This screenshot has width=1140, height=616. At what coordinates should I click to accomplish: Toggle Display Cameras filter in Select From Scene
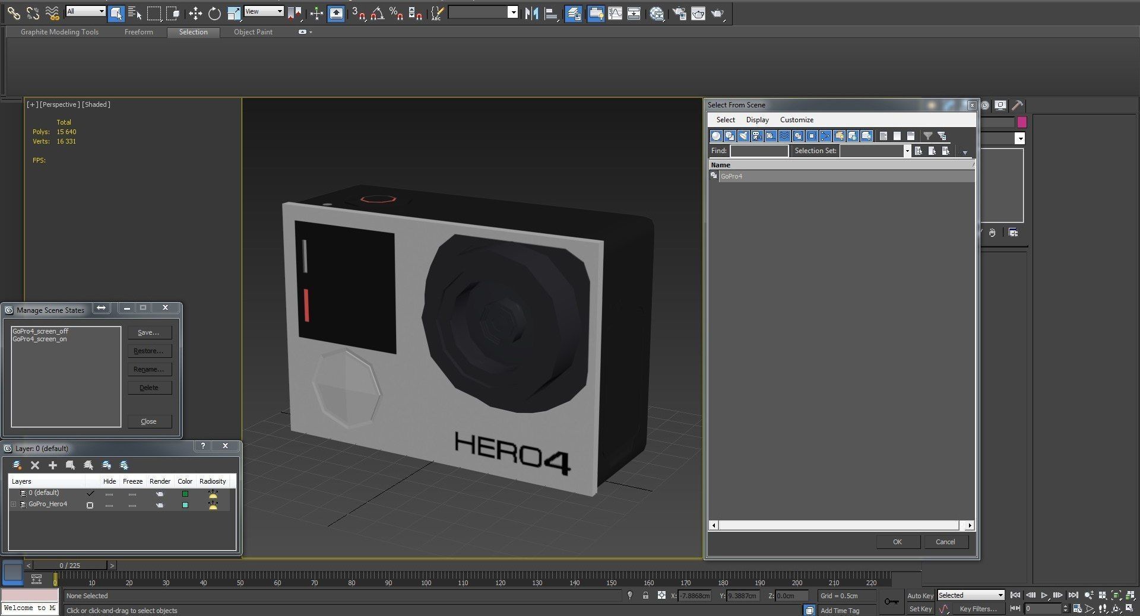[x=757, y=136]
